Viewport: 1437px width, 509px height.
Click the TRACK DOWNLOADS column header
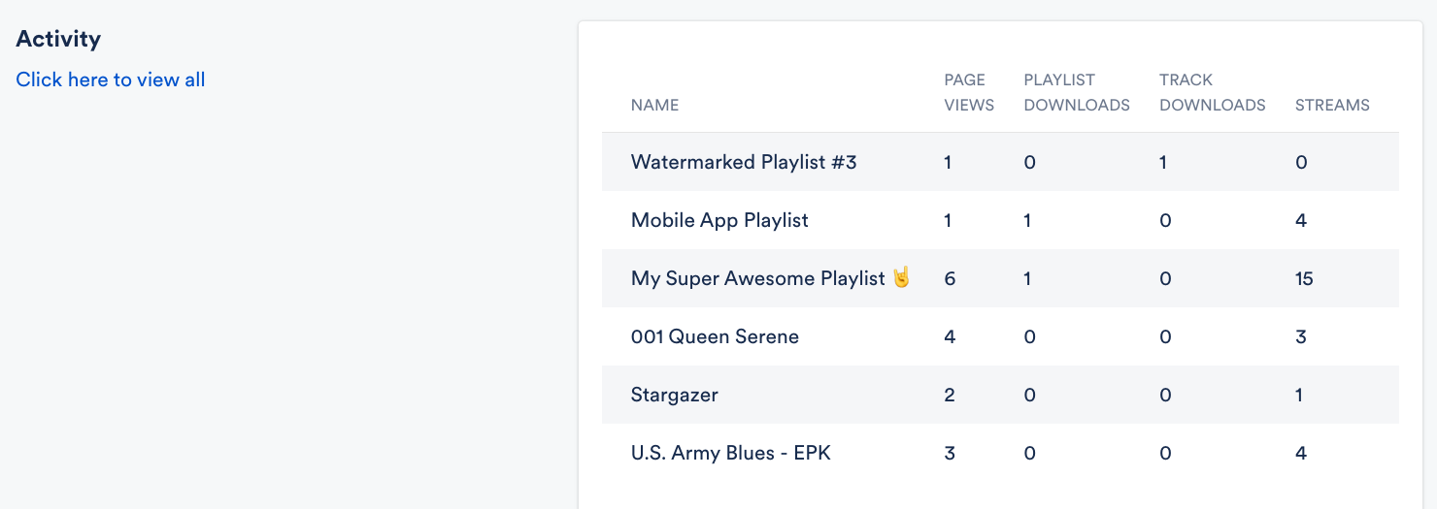[x=1213, y=92]
